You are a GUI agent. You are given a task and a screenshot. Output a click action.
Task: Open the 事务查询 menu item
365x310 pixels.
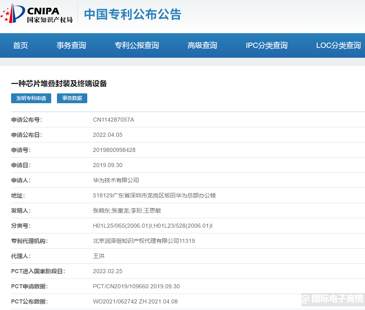coord(71,45)
